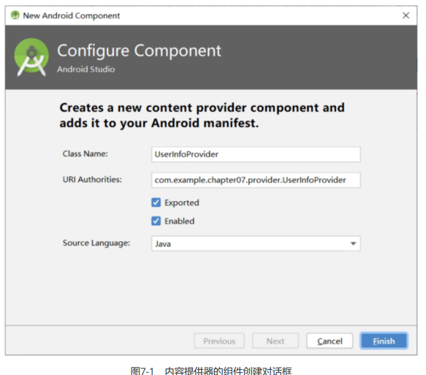Click the Finish button
426x375 pixels.
384,341
